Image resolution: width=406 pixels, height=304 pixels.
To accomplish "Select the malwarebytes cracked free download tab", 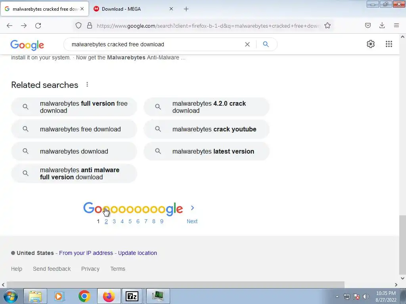I will 44,9.
